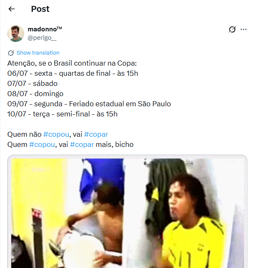The height and width of the screenshot is (268, 254).
Task: Click the 09/07 Feriado estadual em São Paulo line
Action: 89,104
